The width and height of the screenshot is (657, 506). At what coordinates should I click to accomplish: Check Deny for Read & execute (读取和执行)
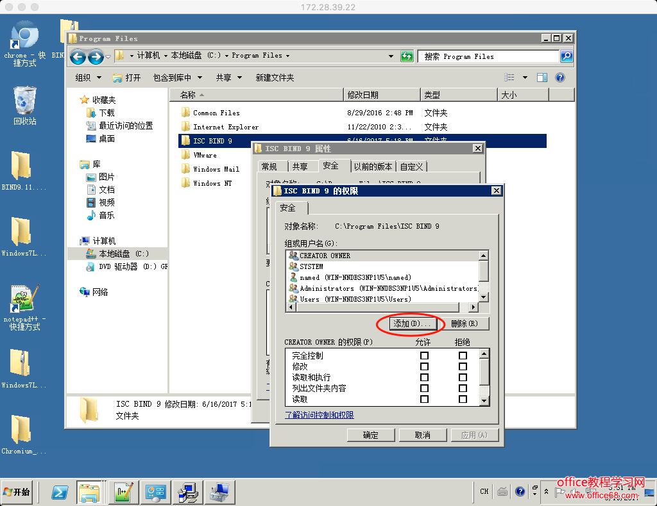463,377
